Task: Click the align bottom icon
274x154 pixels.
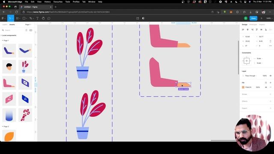Action: pos(266,30)
